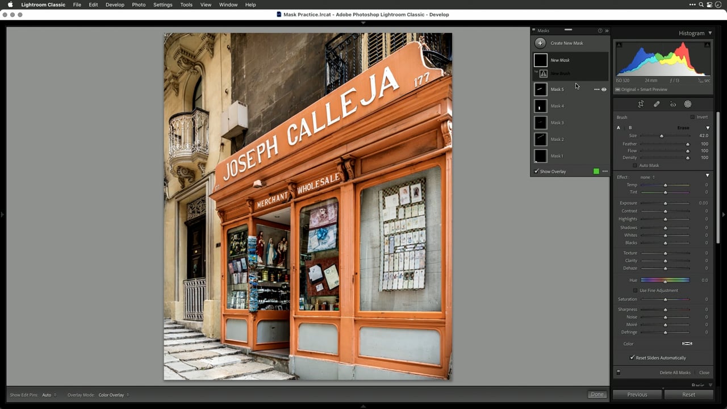Open Mask 5 three-dot options
The height and width of the screenshot is (409, 727).
click(x=596, y=89)
